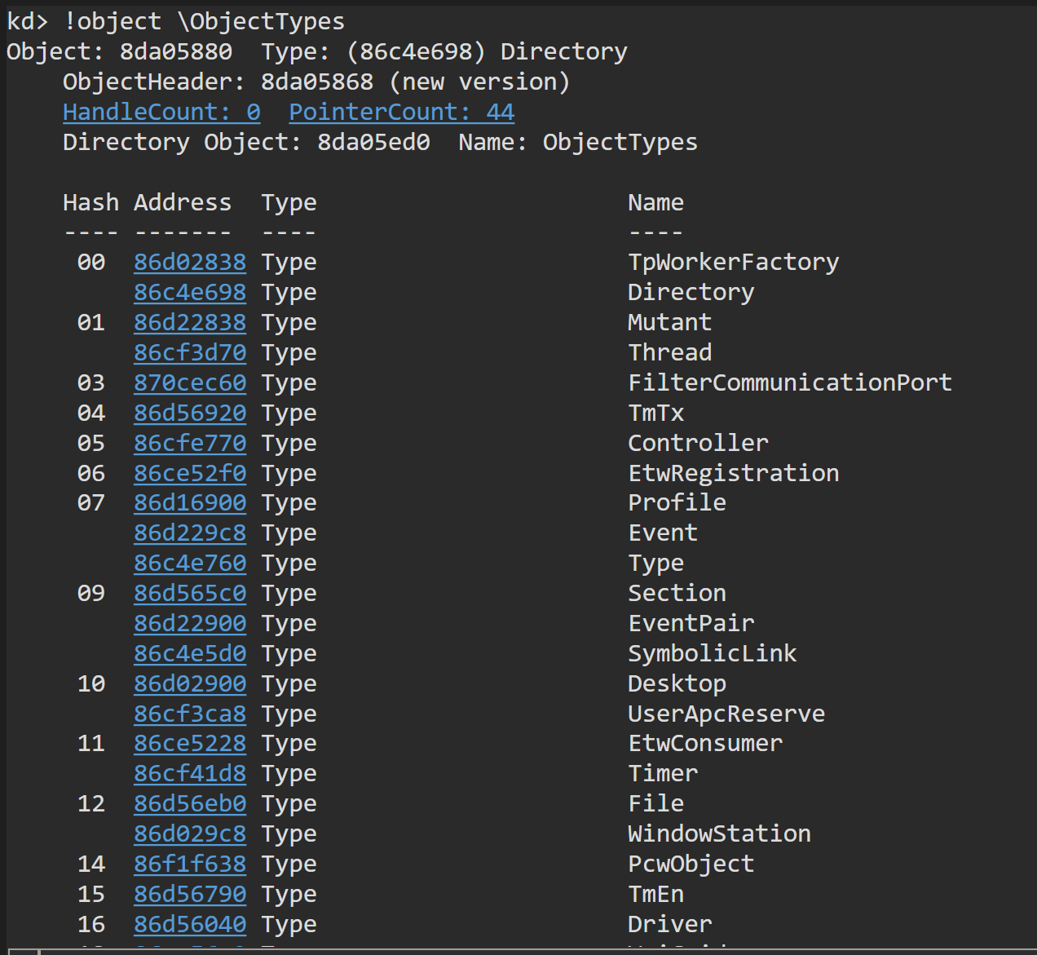Open the WindowStation address link

tap(190, 833)
